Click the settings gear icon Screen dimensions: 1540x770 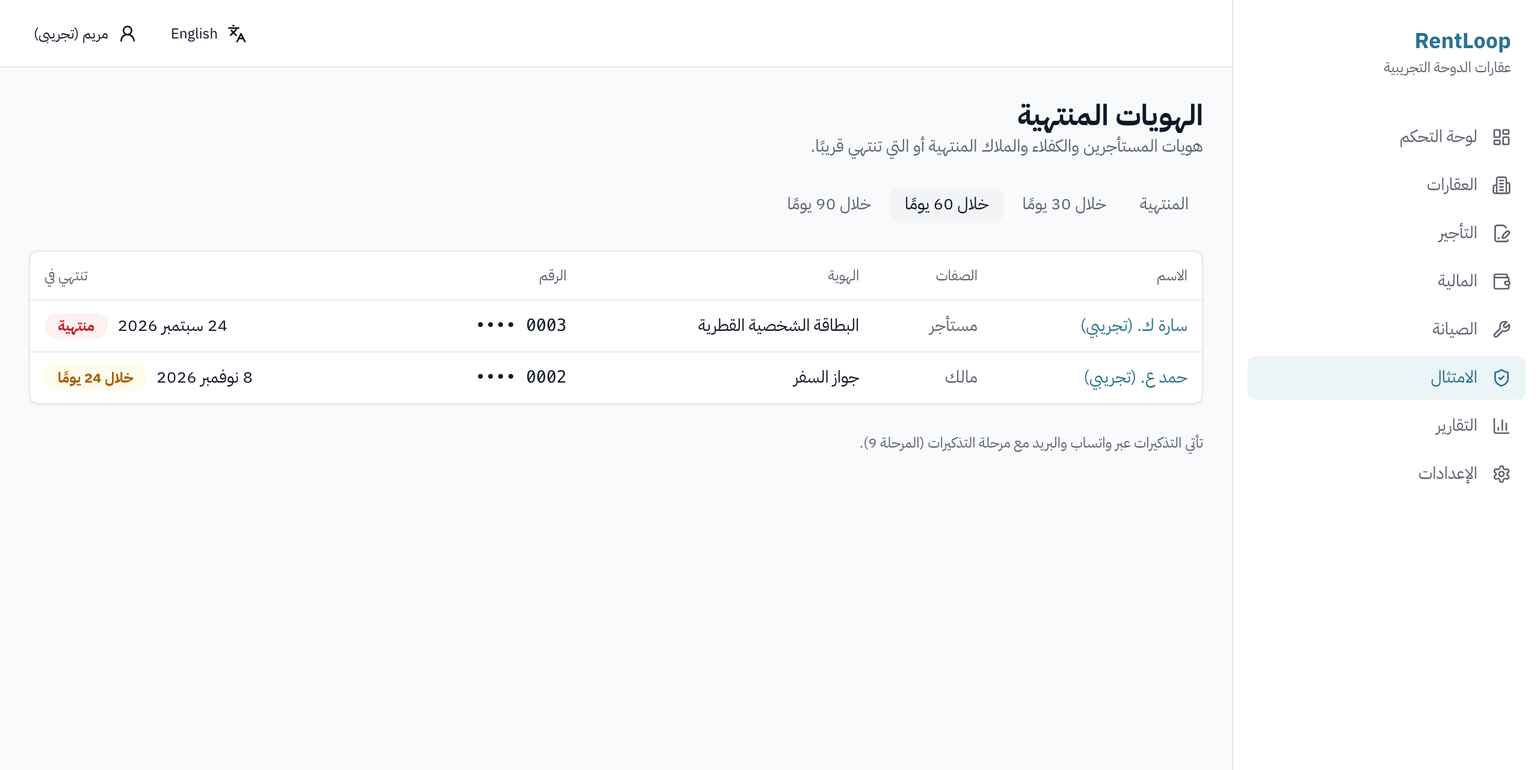point(1501,474)
